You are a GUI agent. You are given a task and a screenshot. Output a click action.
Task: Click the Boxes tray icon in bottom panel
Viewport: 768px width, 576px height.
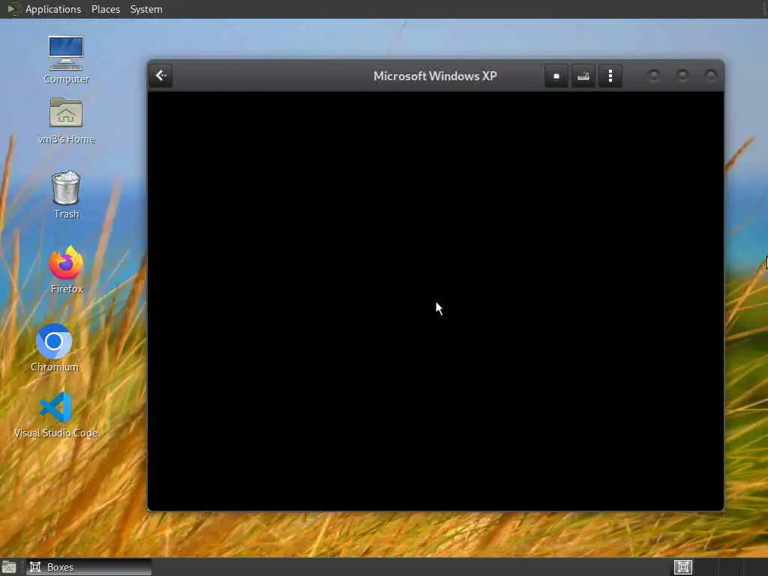[682, 567]
